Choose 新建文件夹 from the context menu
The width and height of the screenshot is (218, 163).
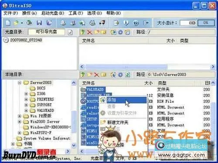pos(123,122)
